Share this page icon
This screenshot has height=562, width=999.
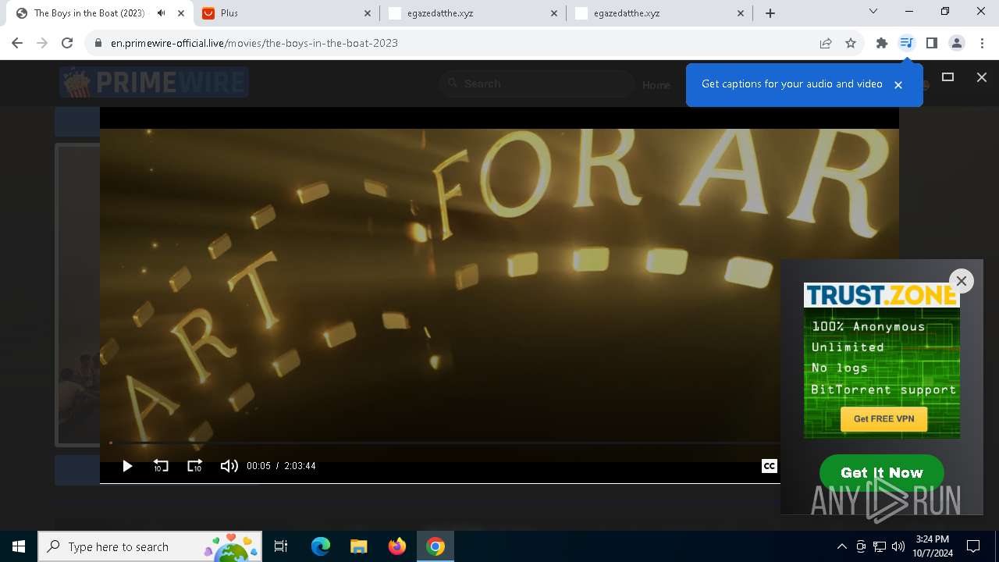(x=826, y=43)
